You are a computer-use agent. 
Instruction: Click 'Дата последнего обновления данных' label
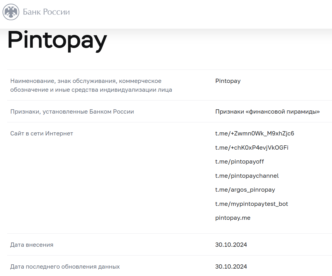(x=65, y=267)
